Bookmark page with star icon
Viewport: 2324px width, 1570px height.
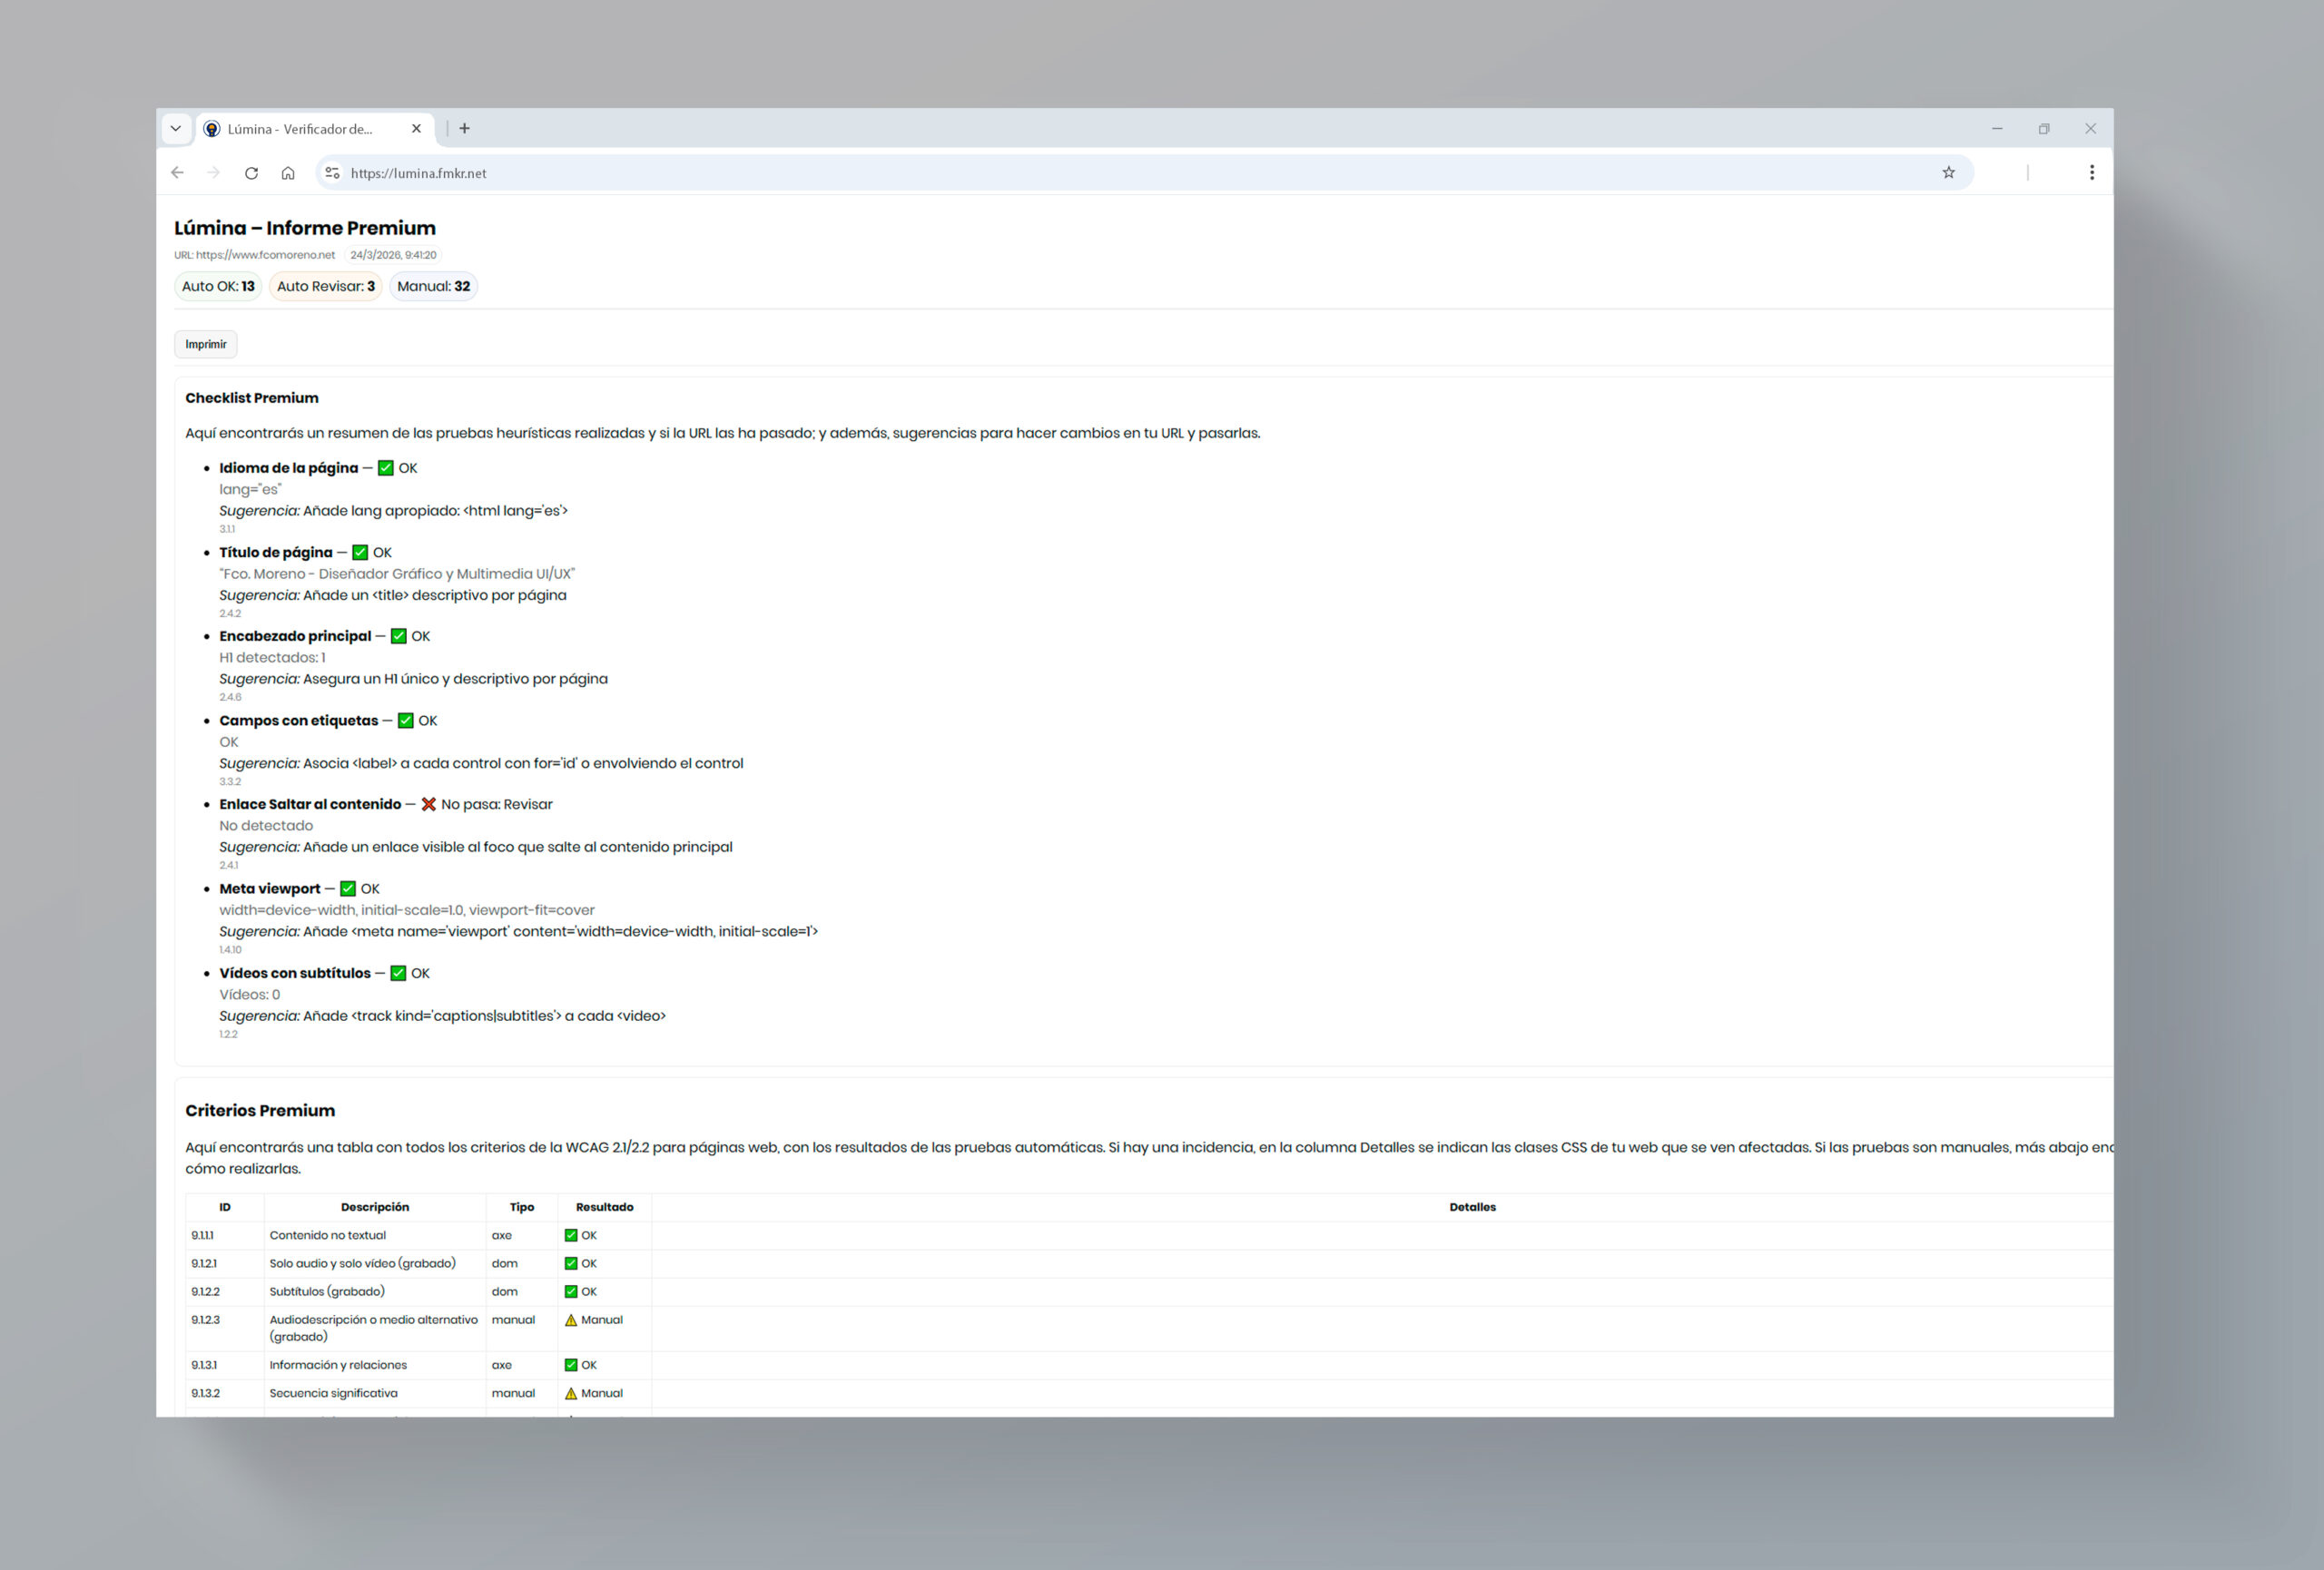click(1948, 173)
